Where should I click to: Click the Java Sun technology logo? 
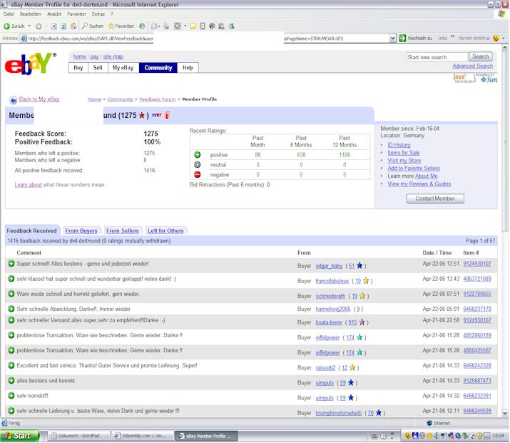coord(476,79)
